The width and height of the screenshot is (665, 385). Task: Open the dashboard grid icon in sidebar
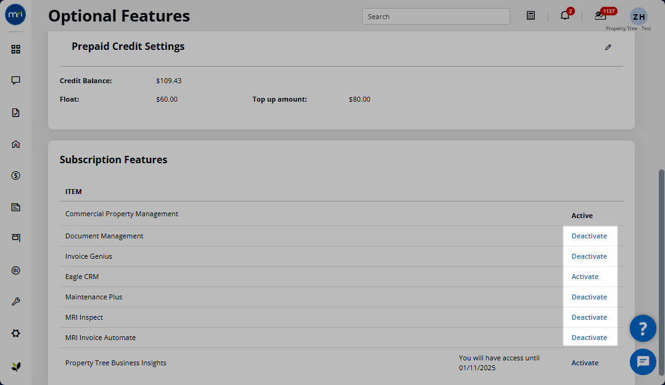[x=15, y=49]
